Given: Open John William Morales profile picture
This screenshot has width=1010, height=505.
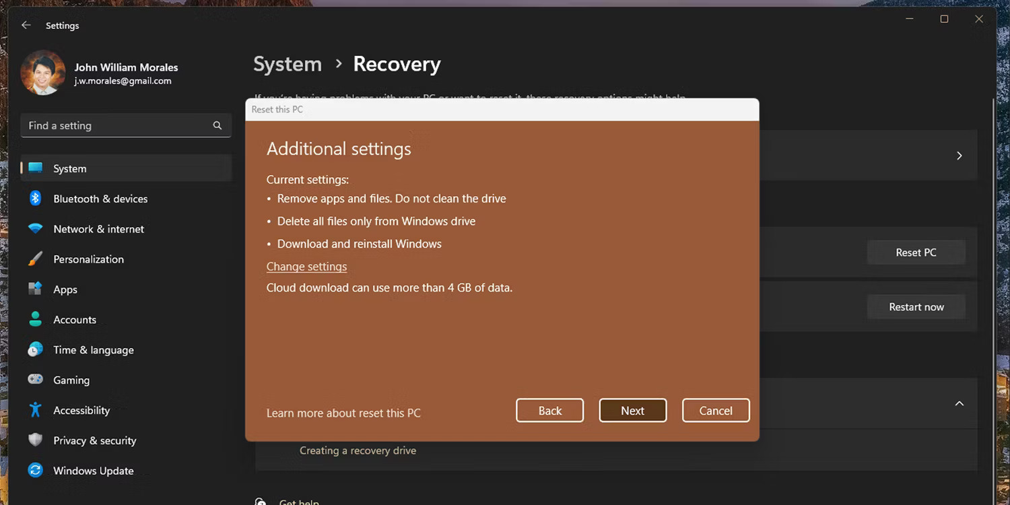Looking at the screenshot, I should 43,73.
